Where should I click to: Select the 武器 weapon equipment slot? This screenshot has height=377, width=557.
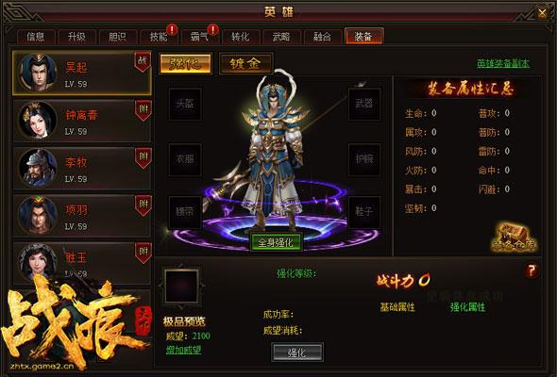364,104
